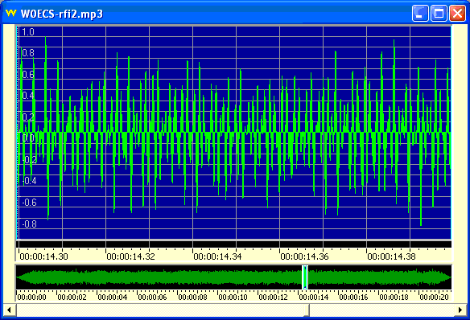Click the yellow W application icon in the title bar
Viewport: 470px width, 320px height.
[x=10, y=13]
